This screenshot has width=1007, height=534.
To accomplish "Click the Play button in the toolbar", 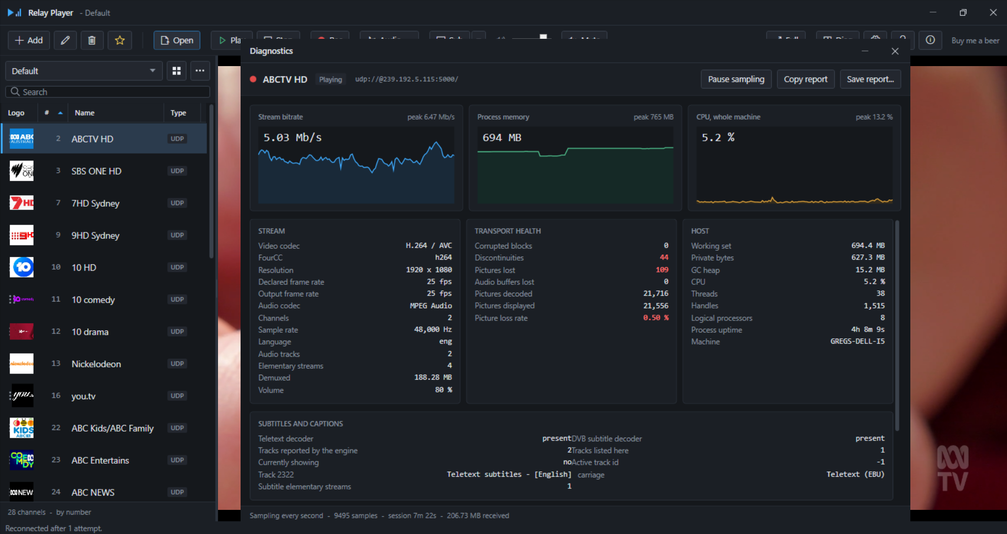I will 232,40.
